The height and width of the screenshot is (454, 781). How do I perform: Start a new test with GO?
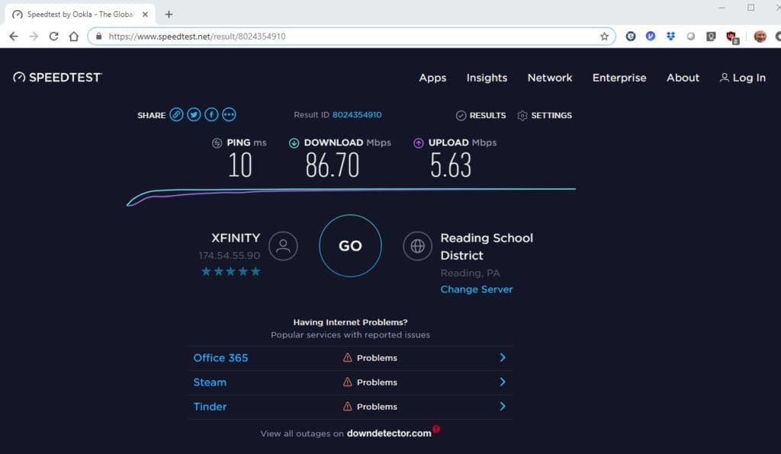coord(350,245)
